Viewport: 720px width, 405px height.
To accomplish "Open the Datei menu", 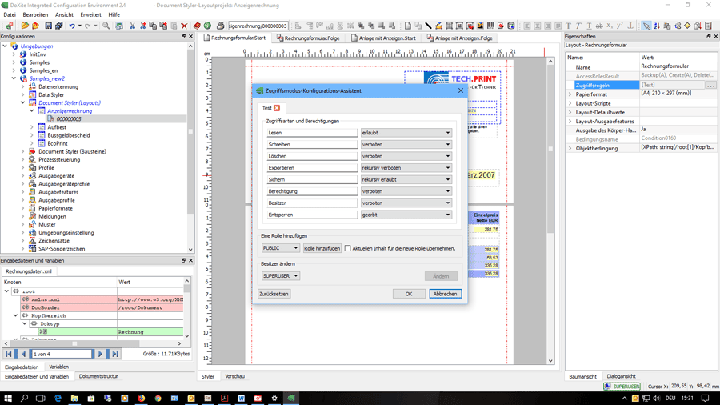I will [x=9, y=14].
